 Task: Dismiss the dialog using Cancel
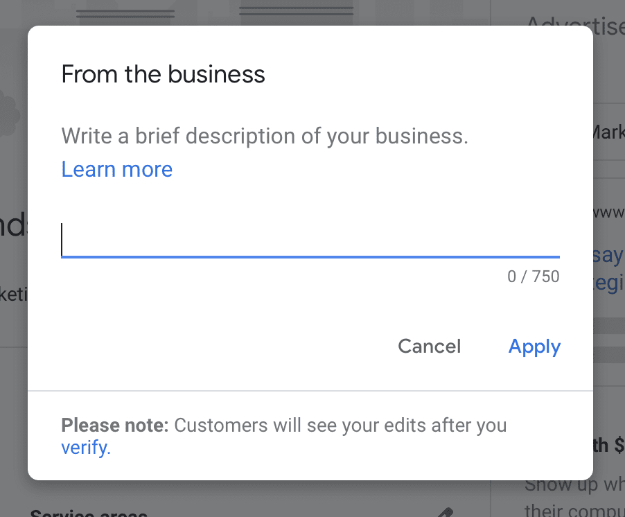[429, 347]
